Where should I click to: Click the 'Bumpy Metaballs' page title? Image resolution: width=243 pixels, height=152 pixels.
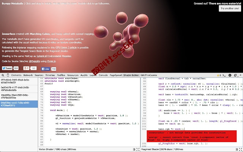click(x=13, y=3)
